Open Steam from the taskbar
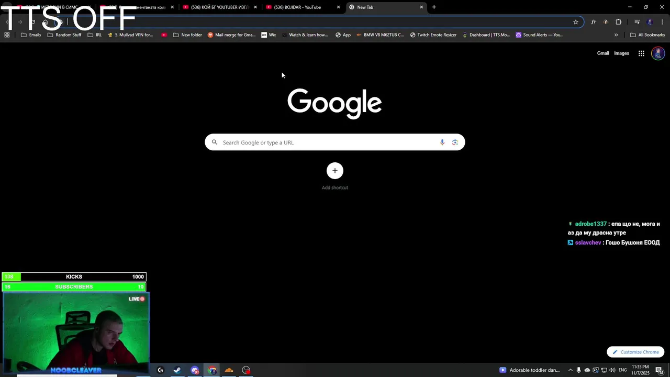Viewport: 670px width, 377px height. point(177,370)
